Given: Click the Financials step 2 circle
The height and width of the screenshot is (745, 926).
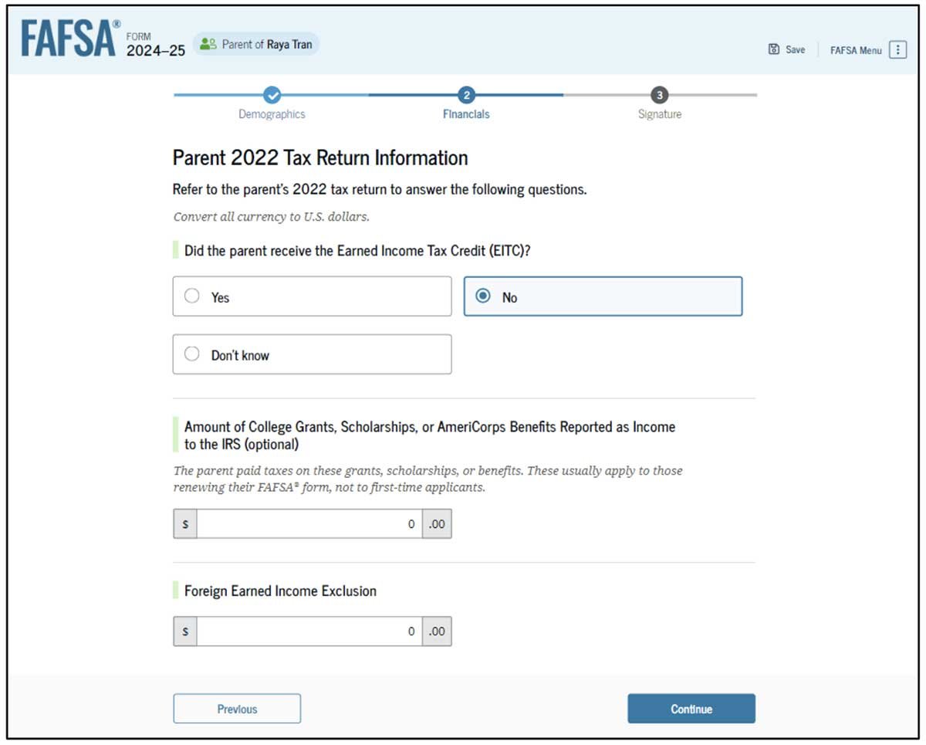Looking at the screenshot, I should (466, 95).
